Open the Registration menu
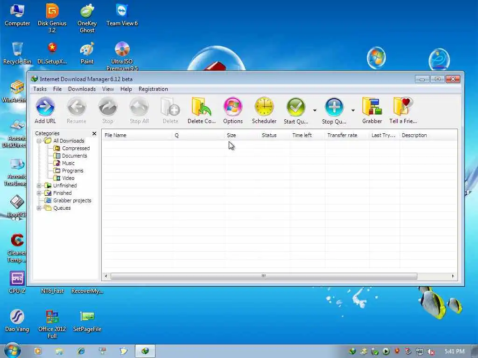 tap(153, 89)
